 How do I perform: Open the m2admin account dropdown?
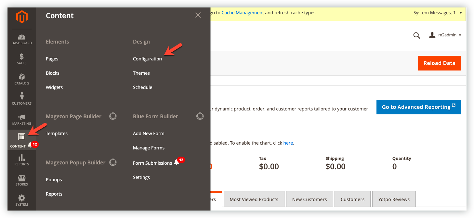click(x=445, y=35)
